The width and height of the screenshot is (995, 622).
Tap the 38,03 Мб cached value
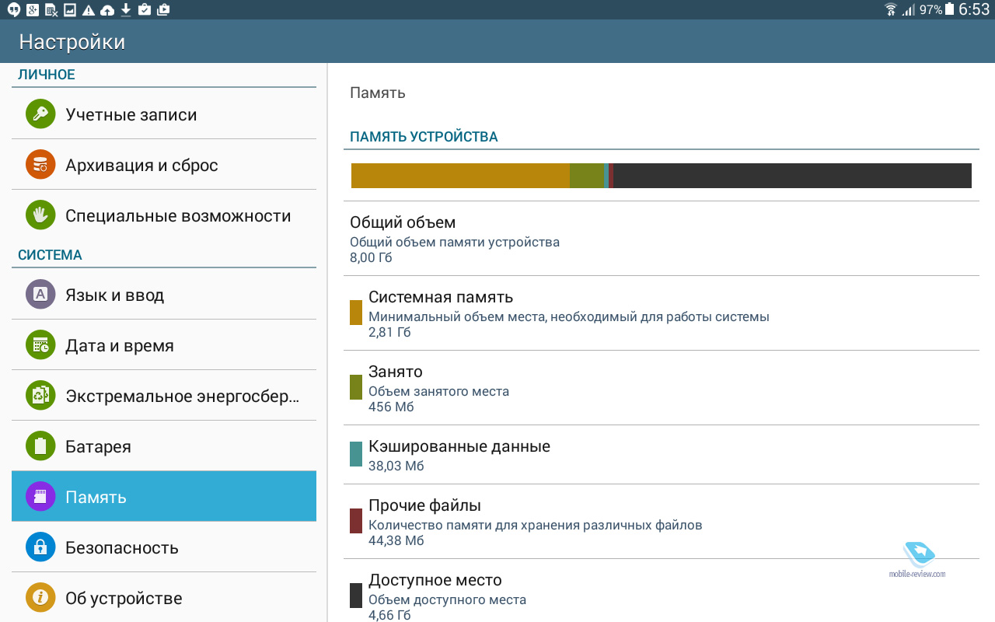(x=396, y=466)
